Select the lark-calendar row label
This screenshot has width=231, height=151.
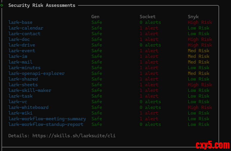click(26, 28)
